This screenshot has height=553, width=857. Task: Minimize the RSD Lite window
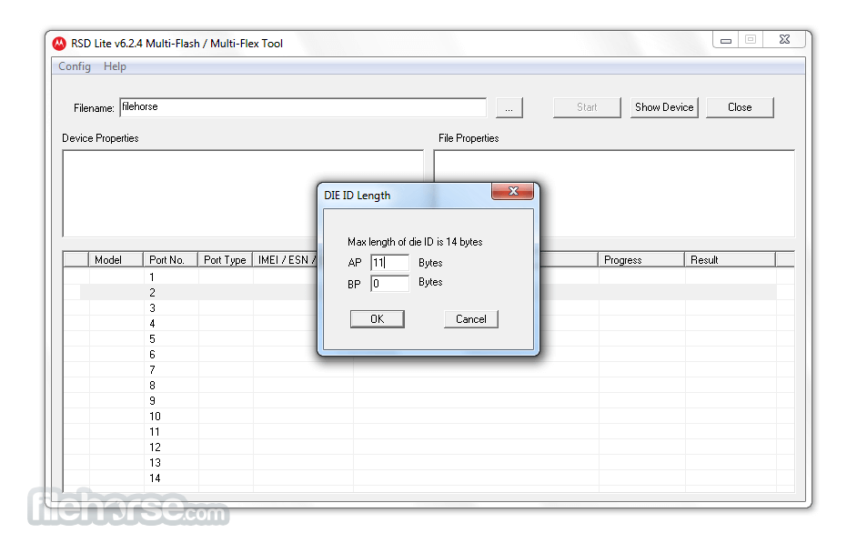(x=726, y=40)
